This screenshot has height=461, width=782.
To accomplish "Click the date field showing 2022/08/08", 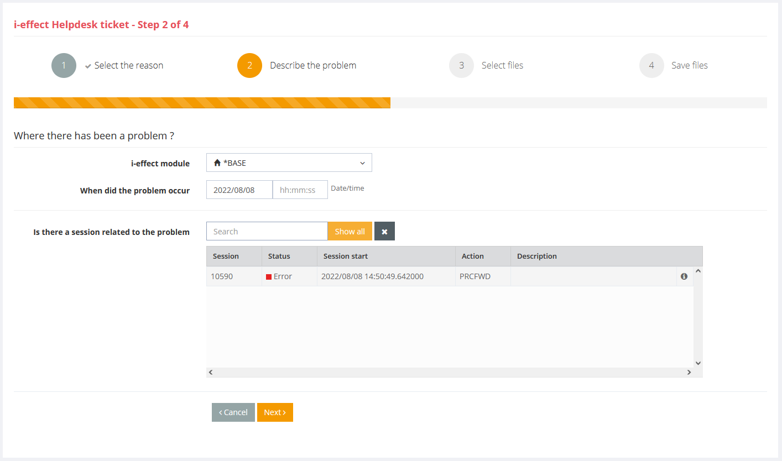I will (x=239, y=190).
